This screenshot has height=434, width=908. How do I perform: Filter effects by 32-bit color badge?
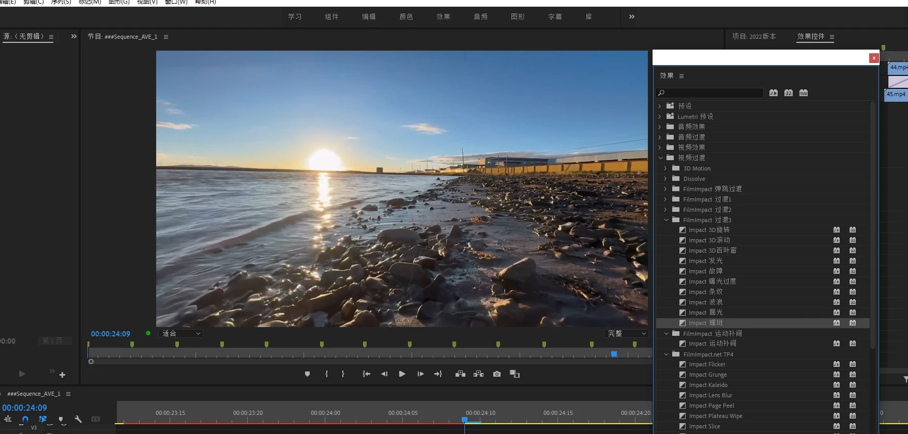788,93
